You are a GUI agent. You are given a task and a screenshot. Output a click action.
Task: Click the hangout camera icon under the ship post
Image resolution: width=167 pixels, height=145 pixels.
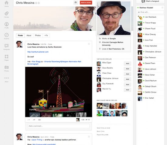coord(39,120)
